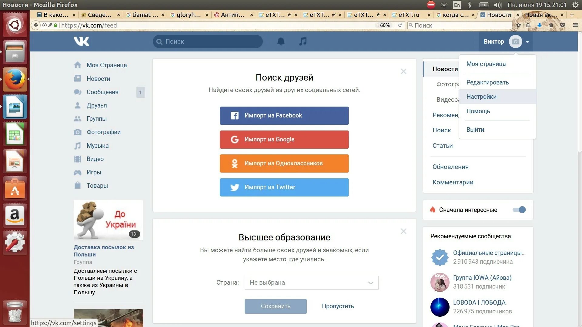
Task: Open Amazon from the Ubuntu launcher
Action: [x=15, y=216]
